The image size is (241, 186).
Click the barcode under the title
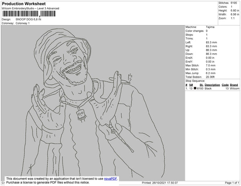pos(29,14)
